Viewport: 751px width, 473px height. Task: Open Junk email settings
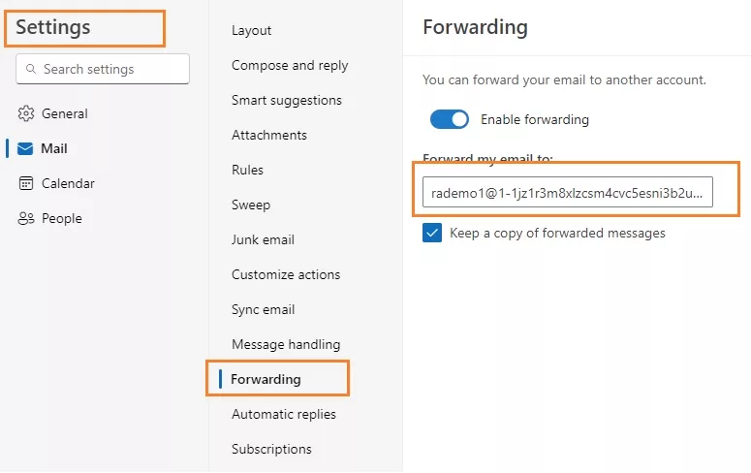click(263, 239)
